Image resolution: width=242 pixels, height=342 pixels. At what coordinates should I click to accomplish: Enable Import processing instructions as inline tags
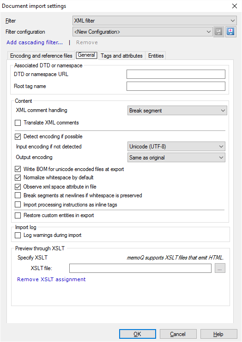pos(18,205)
